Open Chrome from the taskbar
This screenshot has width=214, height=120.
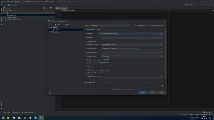(30, 118)
